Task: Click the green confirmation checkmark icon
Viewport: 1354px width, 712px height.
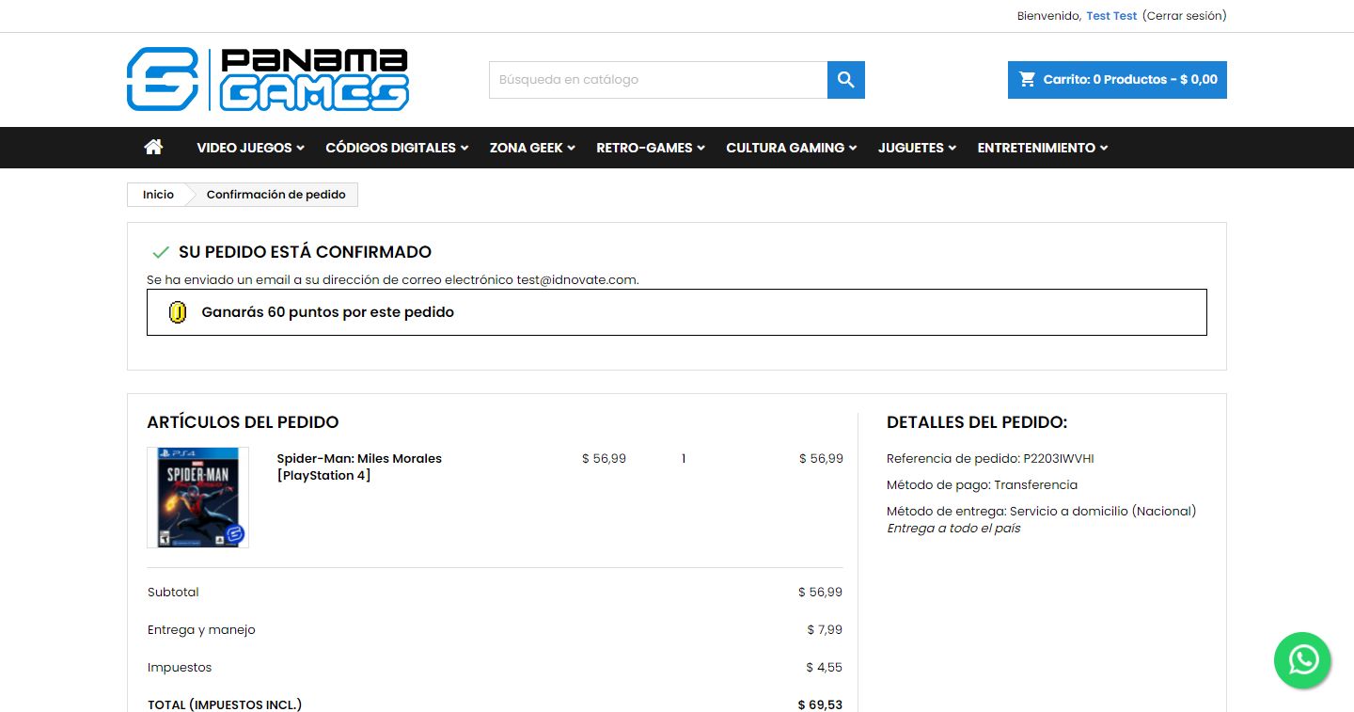Action: (x=160, y=252)
